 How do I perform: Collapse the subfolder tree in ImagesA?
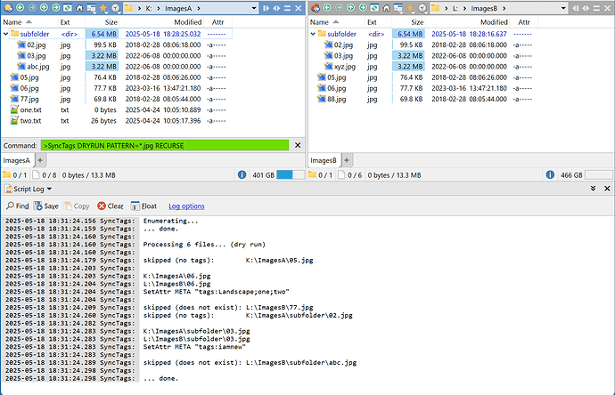click(5, 34)
